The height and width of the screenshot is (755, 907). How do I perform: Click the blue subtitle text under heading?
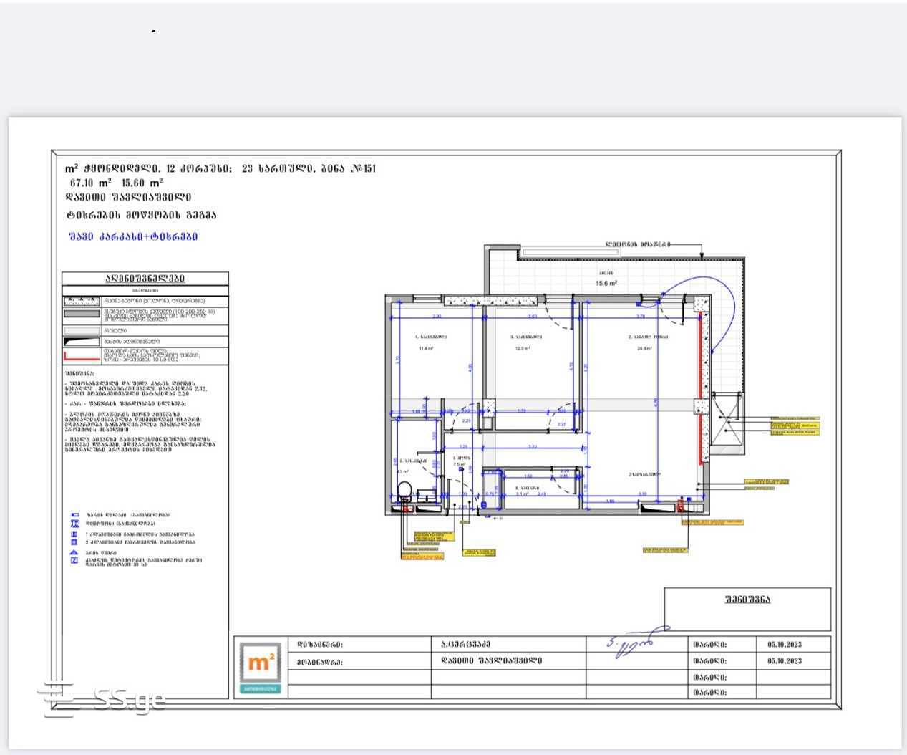click(133, 236)
